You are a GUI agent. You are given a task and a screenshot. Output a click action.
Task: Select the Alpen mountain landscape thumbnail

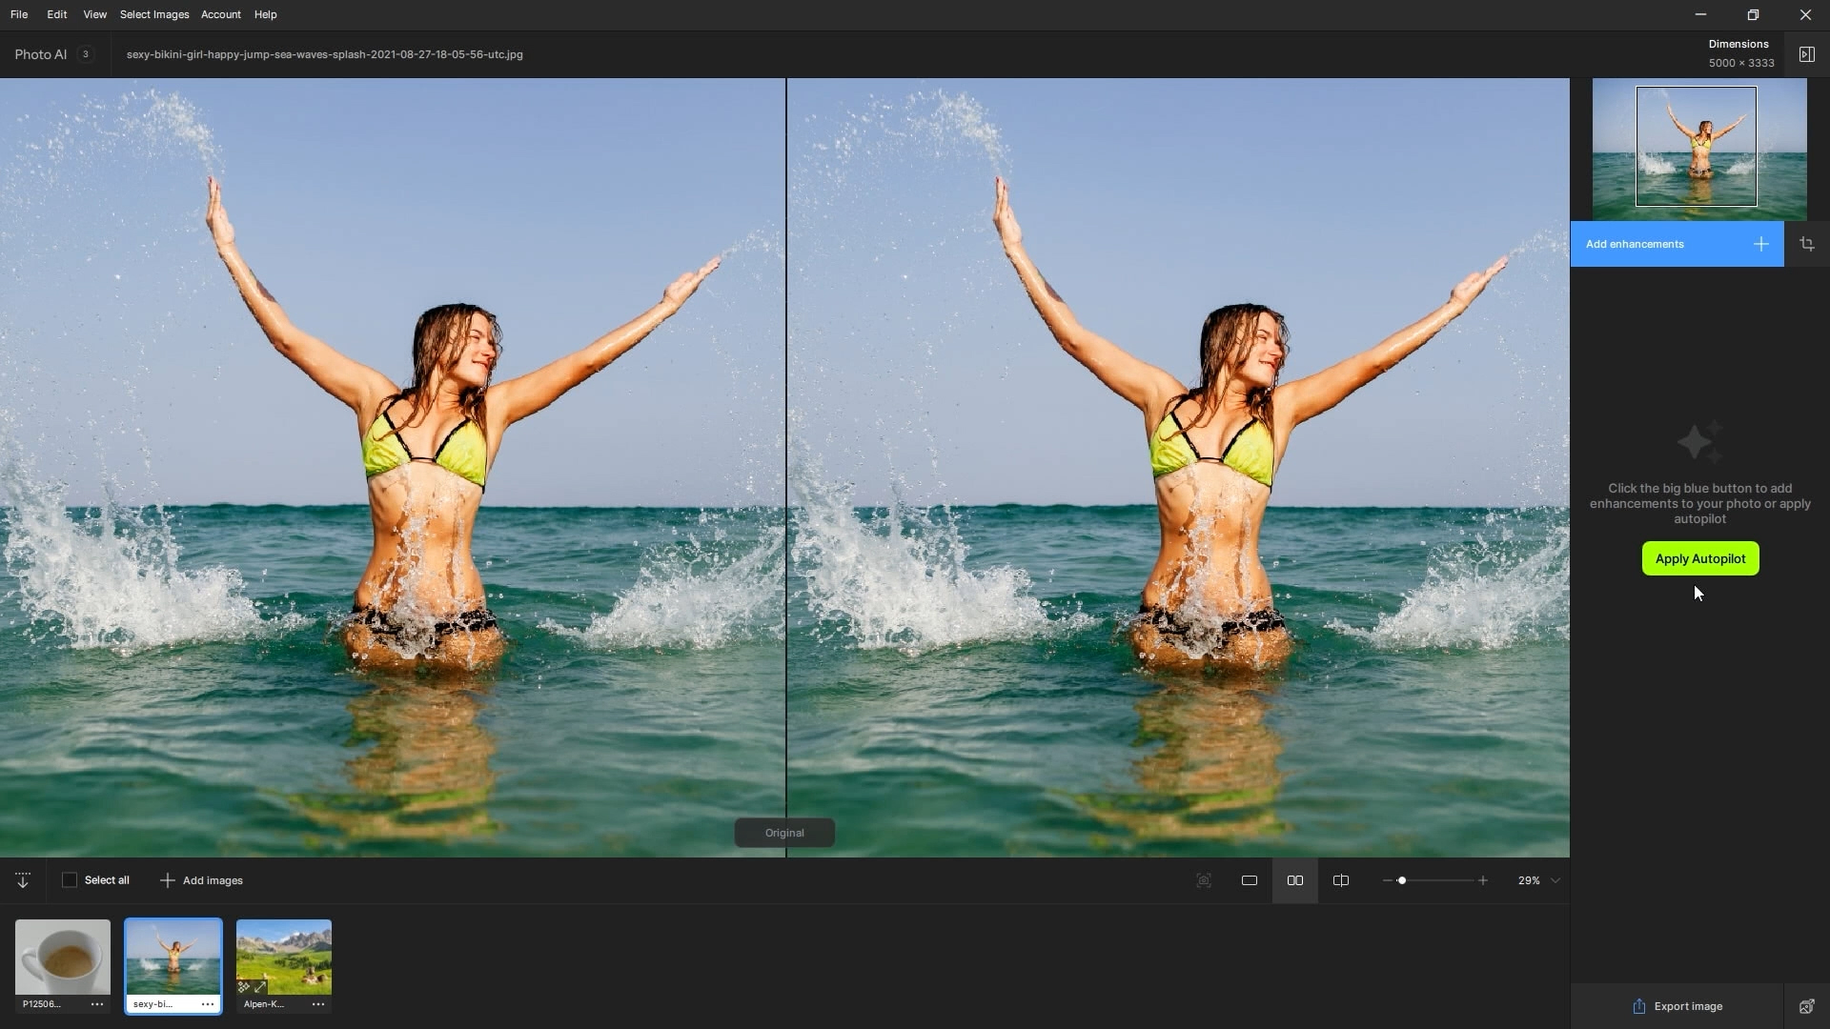click(284, 956)
